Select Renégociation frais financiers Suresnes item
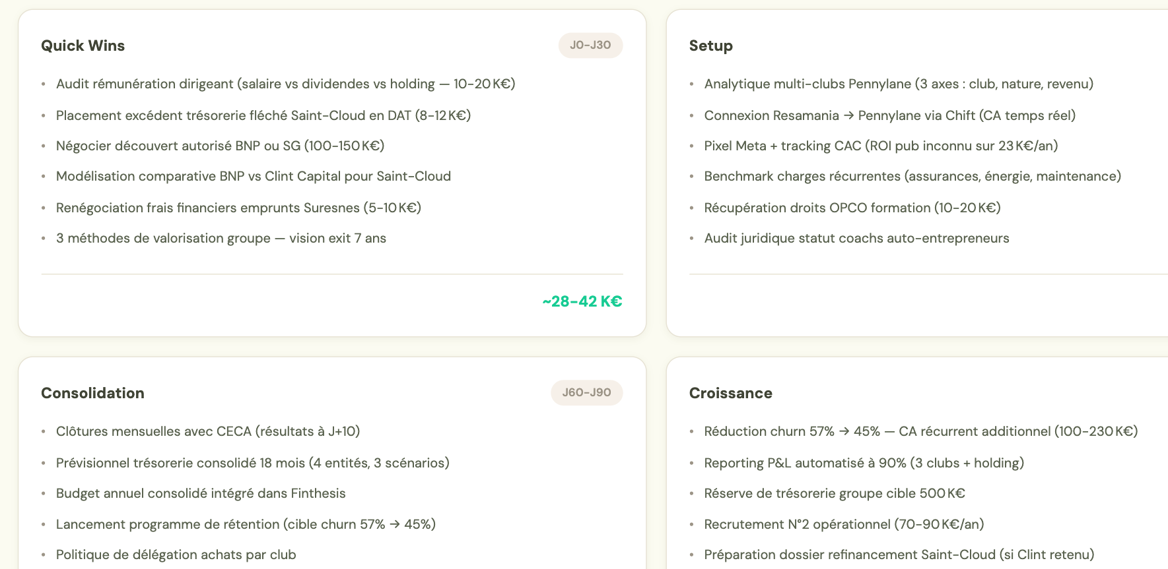This screenshot has width=1168, height=569. [x=238, y=208]
